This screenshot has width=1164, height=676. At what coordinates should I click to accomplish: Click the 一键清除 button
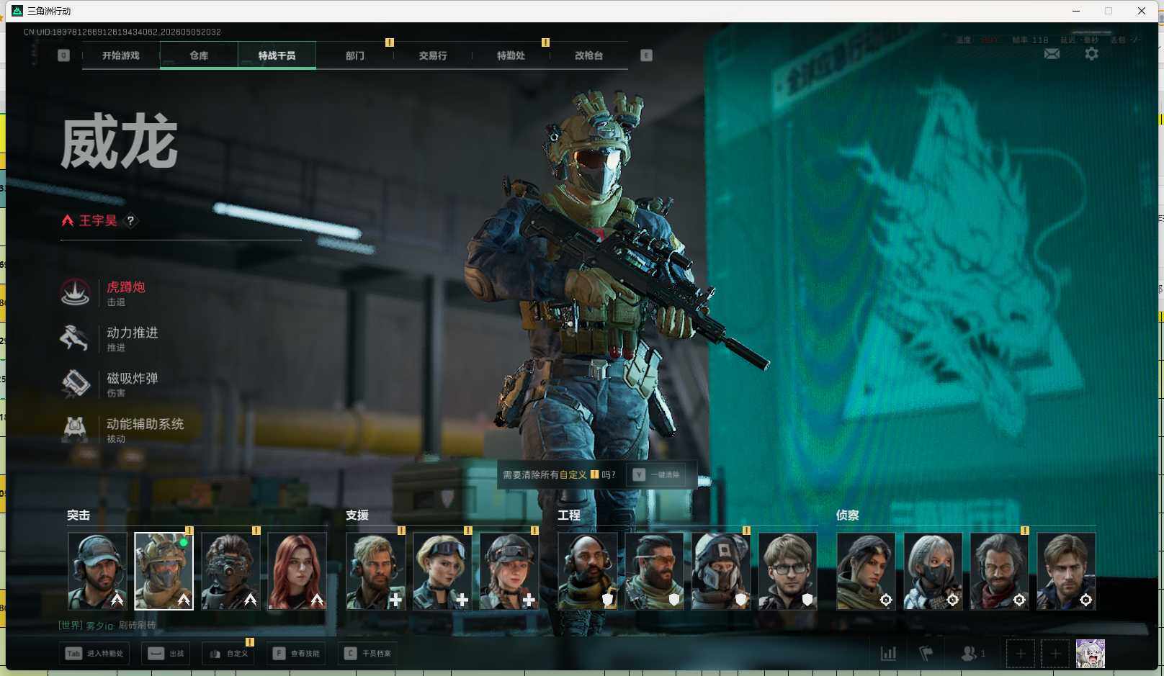click(657, 475)
